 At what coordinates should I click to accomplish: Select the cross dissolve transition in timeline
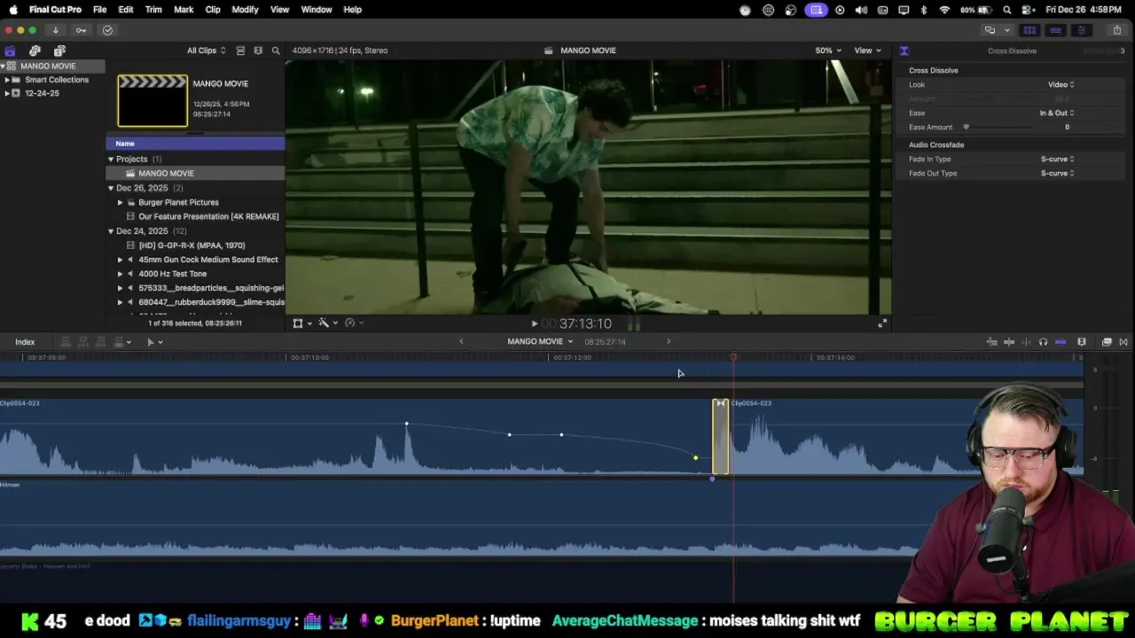click(721, 437)
